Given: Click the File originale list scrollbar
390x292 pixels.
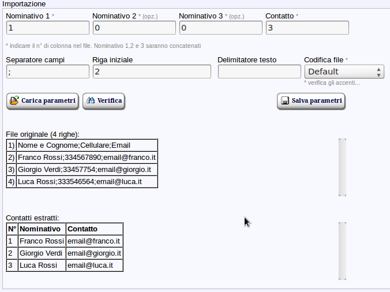Looking at the screenshot, I should tap(342, 167).
